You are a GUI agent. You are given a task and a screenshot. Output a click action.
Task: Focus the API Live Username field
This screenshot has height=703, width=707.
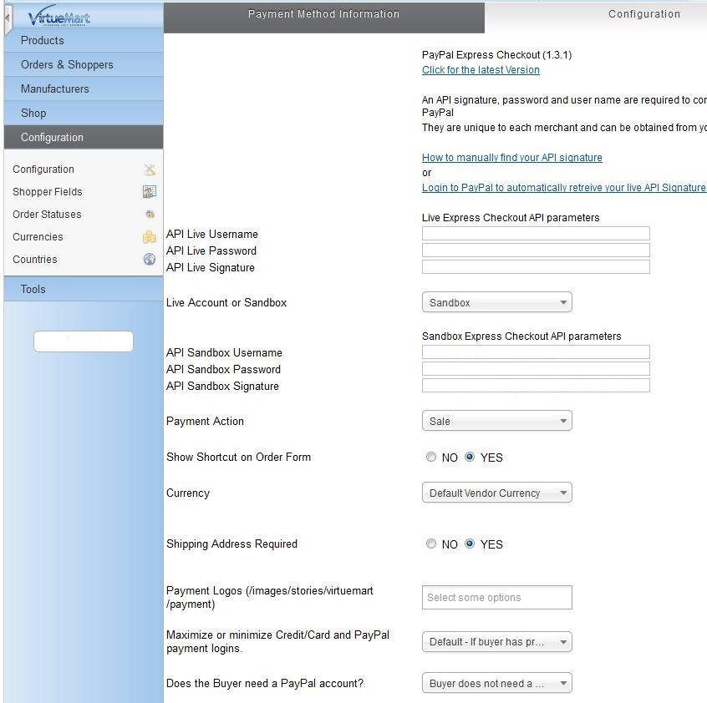pos(536,234)
